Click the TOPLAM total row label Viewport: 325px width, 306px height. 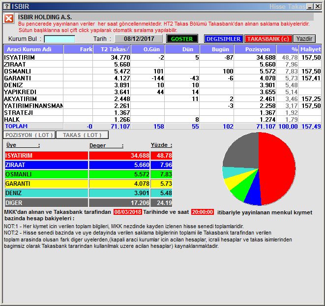point(16,126)
